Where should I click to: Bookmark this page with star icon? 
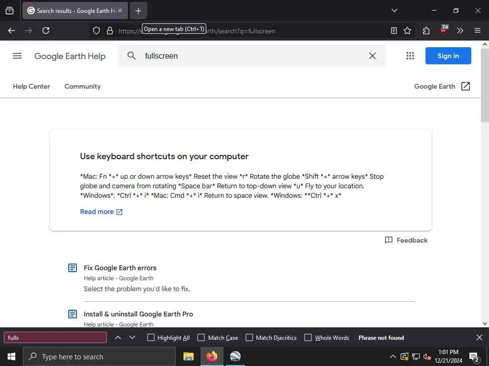tap(407, 30)
